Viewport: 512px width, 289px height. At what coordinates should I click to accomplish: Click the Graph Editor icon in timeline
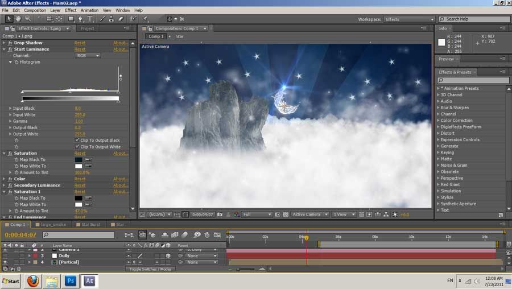[217, 235]
